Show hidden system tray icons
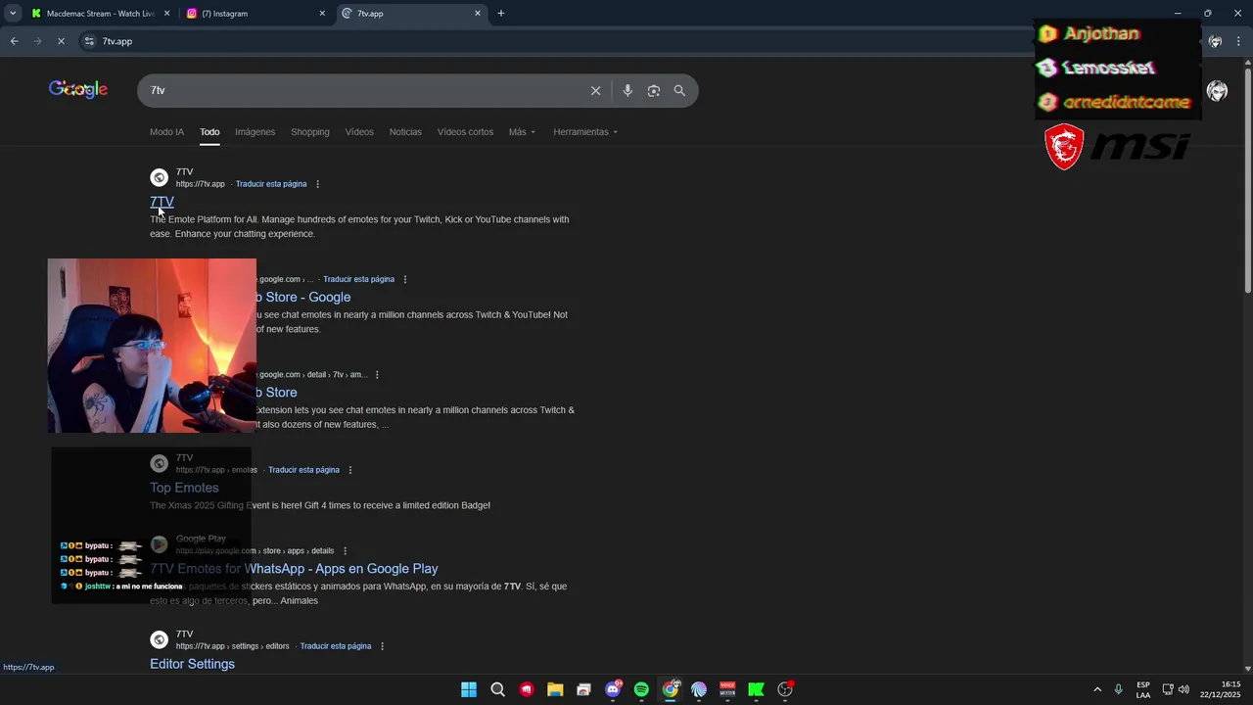 point(1097,689)
